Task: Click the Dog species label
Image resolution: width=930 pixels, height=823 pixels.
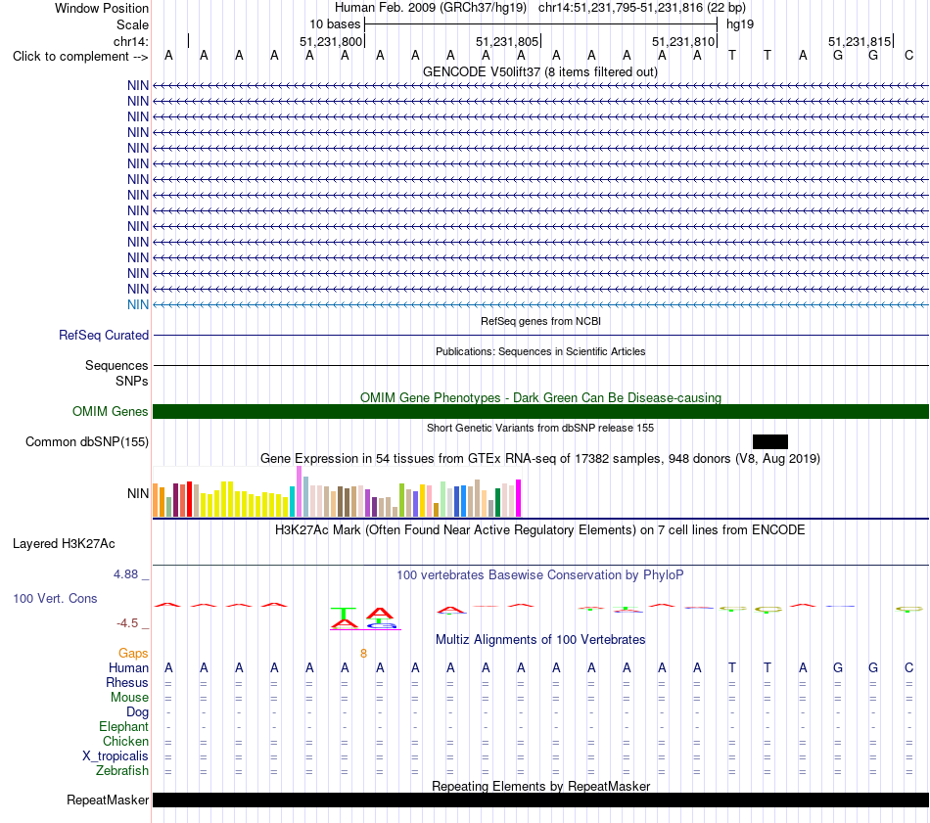Action: (137, 712)
